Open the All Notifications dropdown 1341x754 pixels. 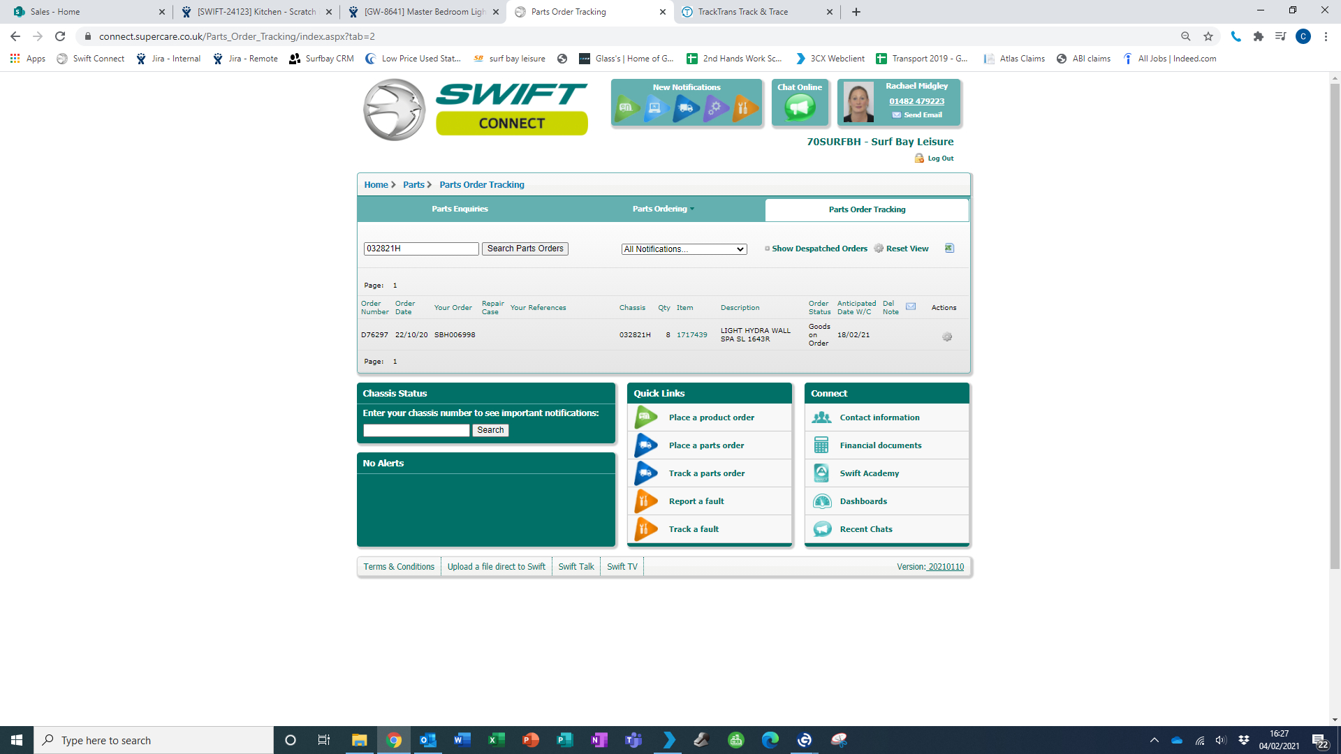pos(684,249)
